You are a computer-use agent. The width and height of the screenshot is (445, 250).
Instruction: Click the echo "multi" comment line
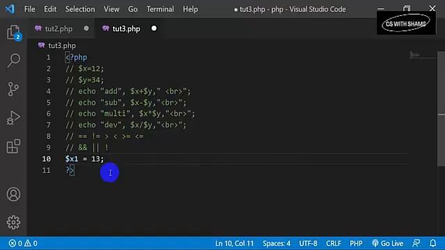point(130,114)
